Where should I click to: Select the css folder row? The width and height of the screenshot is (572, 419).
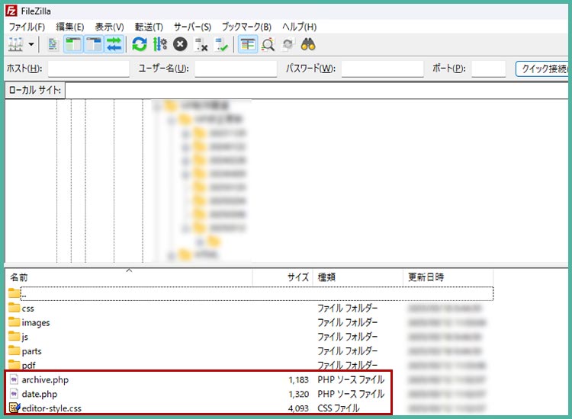[x=250, y=309]
